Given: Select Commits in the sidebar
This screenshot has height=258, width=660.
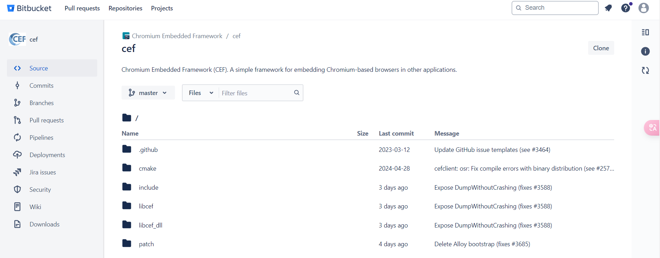Looking at the screenshot, I should (x=52, y=86).
